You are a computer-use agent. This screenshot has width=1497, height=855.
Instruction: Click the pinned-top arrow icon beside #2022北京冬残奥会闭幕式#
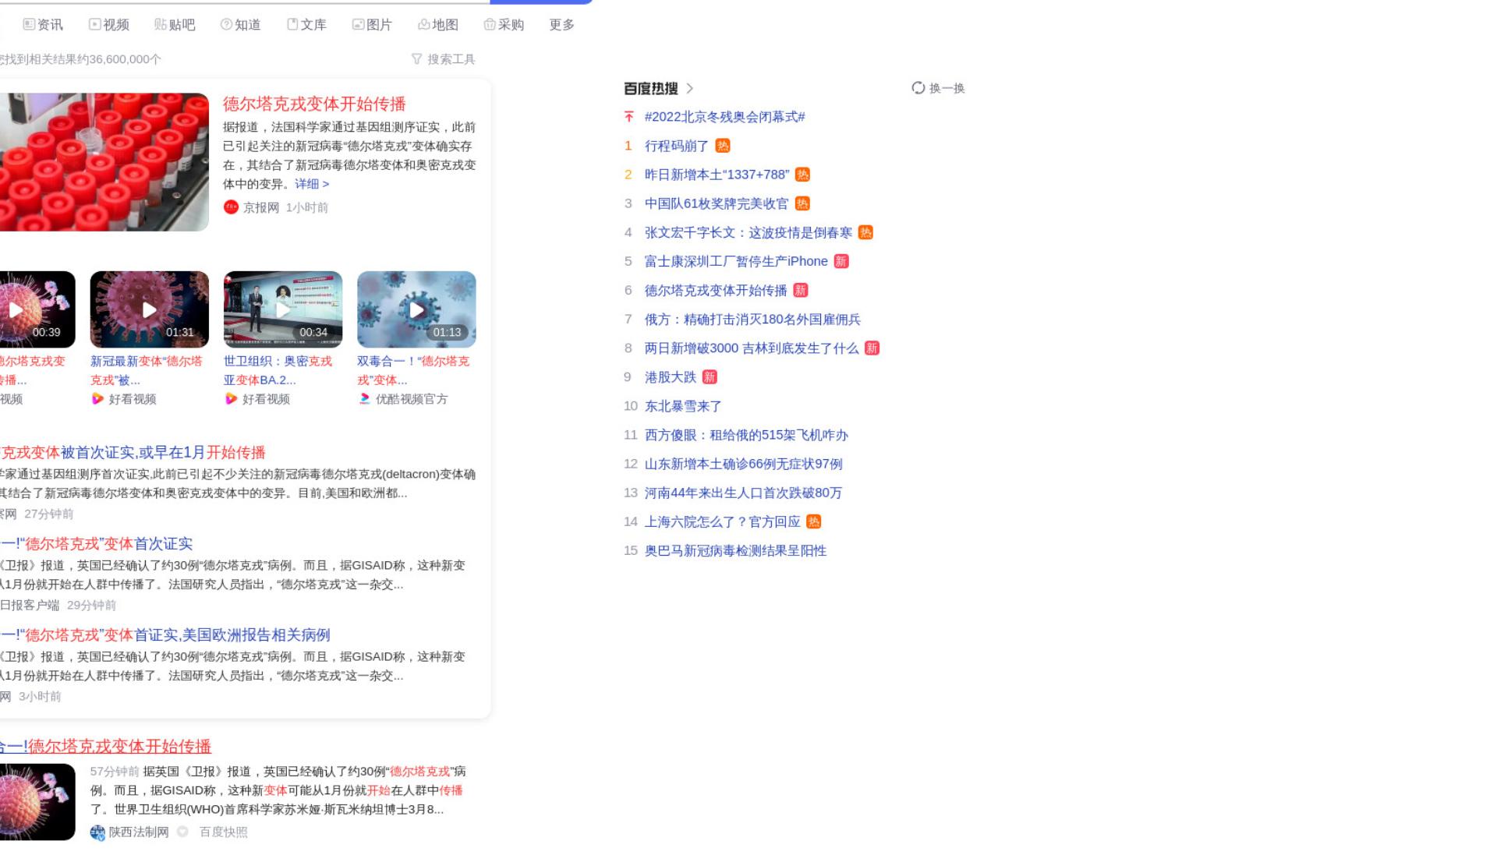pos(629,117)
